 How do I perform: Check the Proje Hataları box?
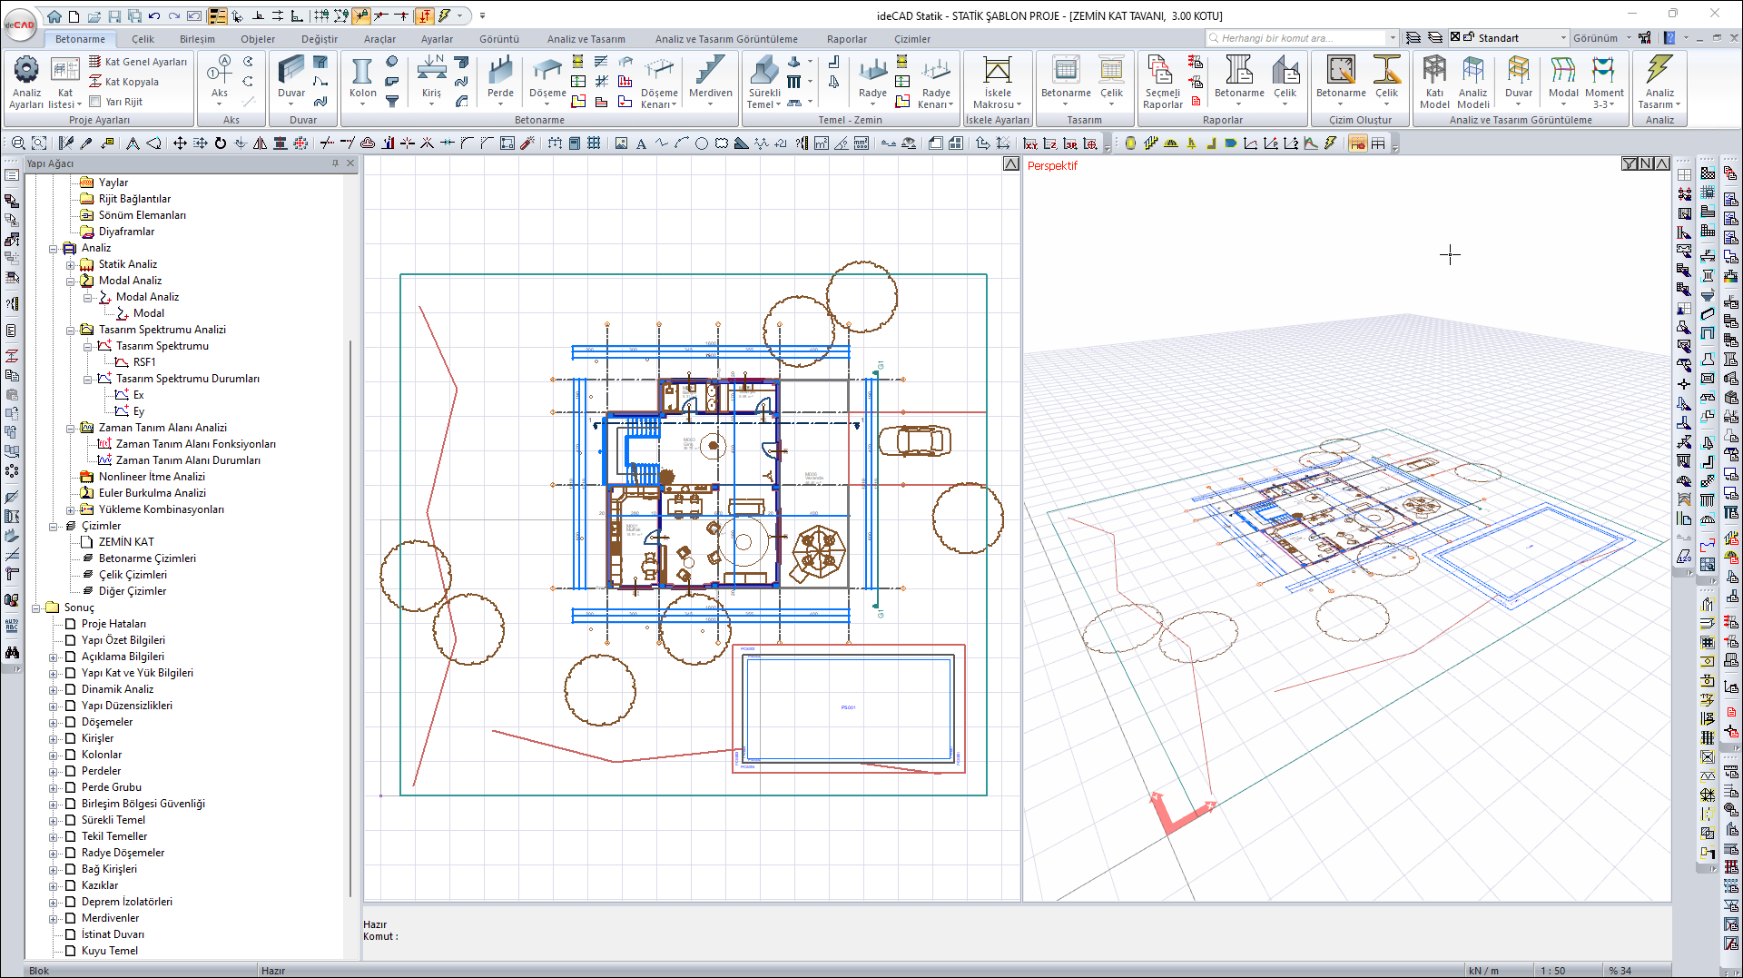pos(70,624)
